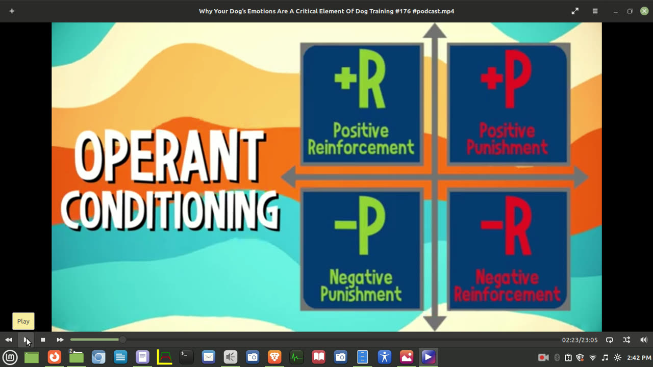The width and height of the screenshot is (653, 367).
Task: Open Bluetooth settings in system tray
Action: 557,358
